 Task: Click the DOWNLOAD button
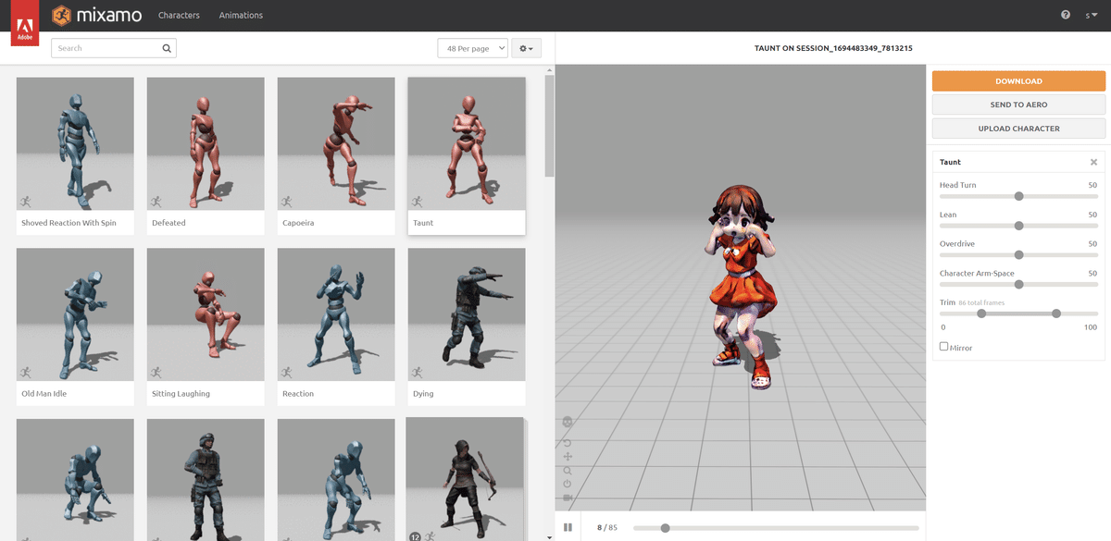pyautogui.click(x=1018, y=81)
